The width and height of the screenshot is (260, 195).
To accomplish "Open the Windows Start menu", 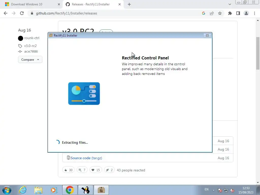I will (7, 190).
